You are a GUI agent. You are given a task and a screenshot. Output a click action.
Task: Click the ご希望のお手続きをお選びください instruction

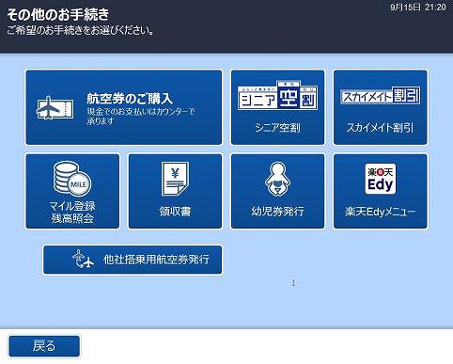pyautogui.click(x=81, y=30)
